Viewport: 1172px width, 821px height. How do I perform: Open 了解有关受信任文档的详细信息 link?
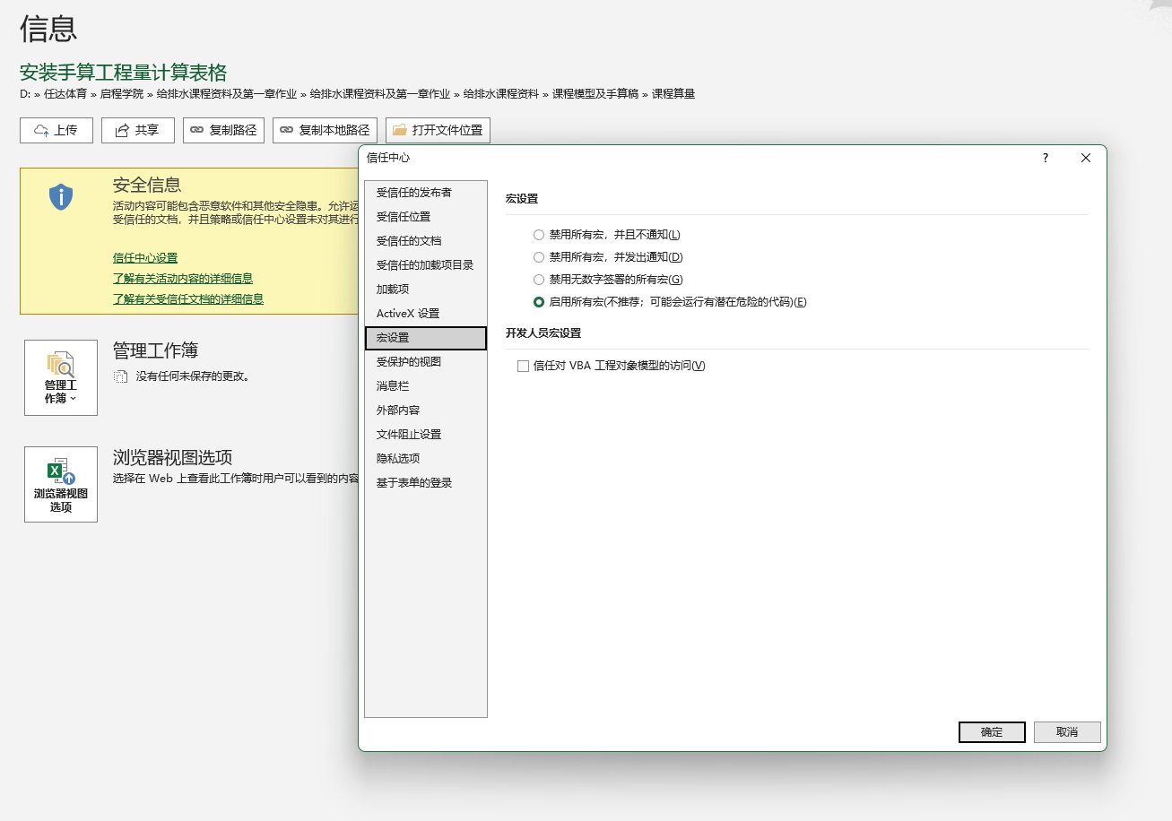click(x=188, y=299)
